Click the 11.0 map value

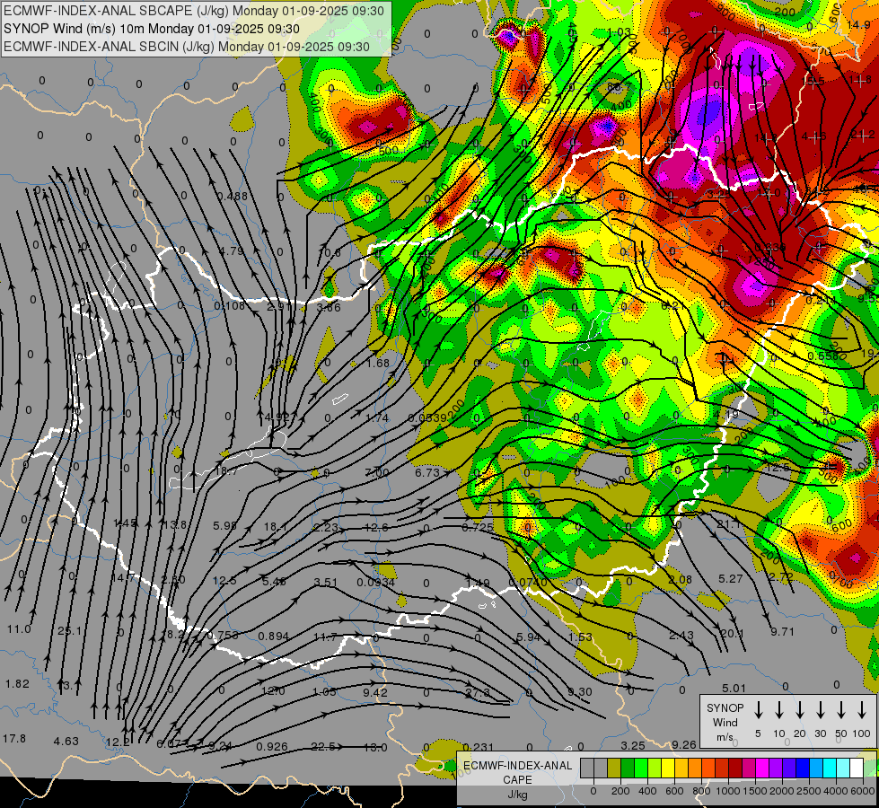(19, 629)
